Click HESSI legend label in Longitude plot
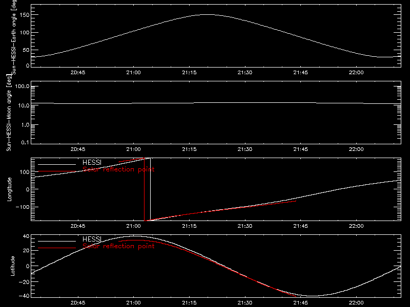410x307 pixels. [92, 162]
